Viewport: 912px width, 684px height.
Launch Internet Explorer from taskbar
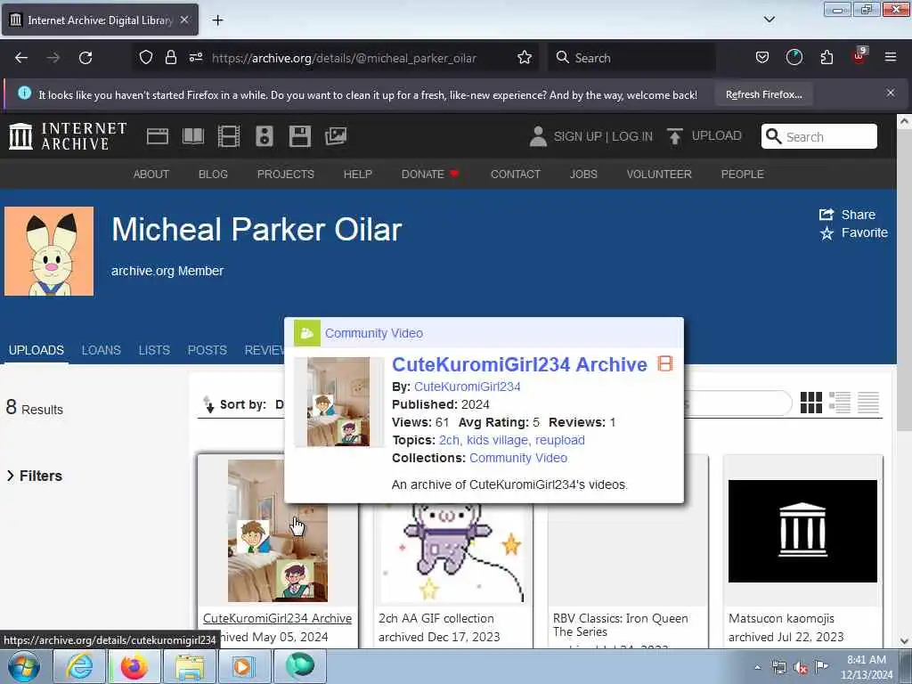(79, 666)
